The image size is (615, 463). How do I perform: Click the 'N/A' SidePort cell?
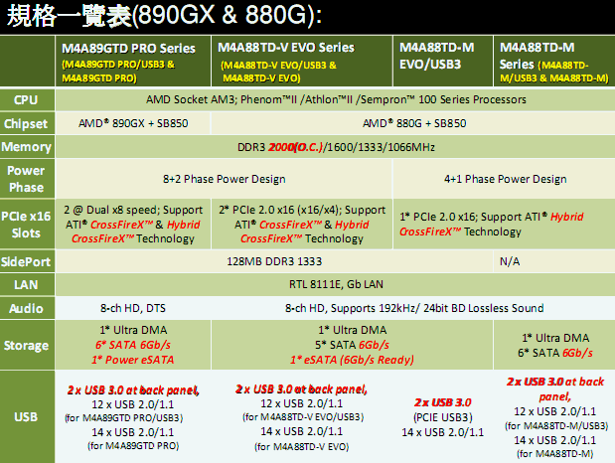[x=554, y=261]
